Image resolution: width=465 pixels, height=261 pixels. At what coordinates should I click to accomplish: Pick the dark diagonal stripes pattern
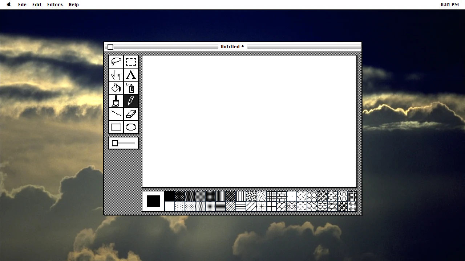pyautogui.click(x=231, y=196)
